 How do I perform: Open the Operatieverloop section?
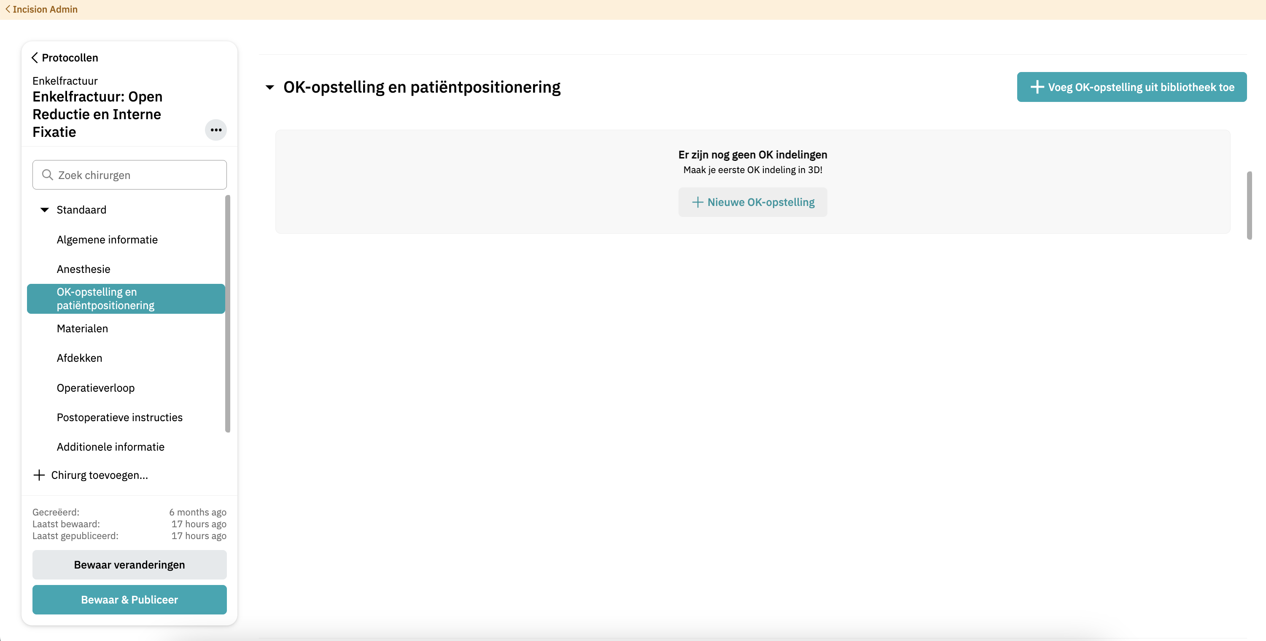(96, 388)
